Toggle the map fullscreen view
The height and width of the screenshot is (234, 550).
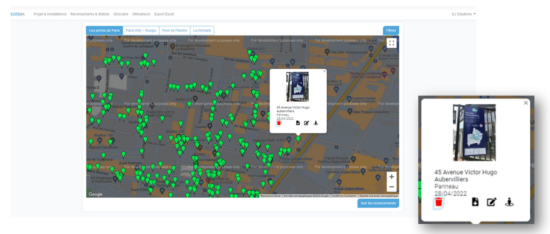pos(392,43)
